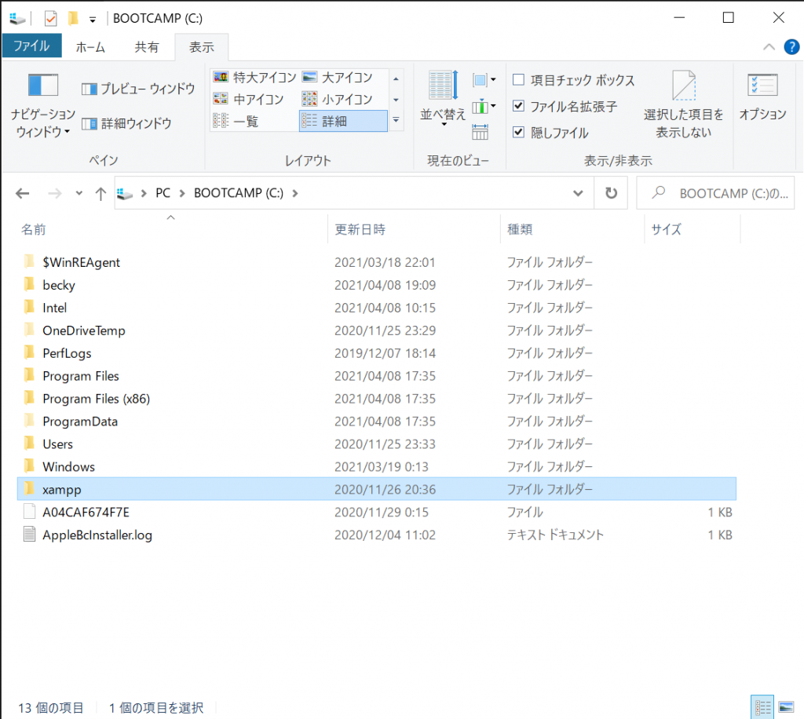The height and width of the screenshot is (719, 804).
Task: Open the address bar history dropdown
Action: [x=579, y=193]
